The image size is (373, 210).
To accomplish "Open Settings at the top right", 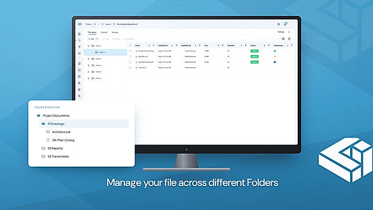I will tap(281, 32).
